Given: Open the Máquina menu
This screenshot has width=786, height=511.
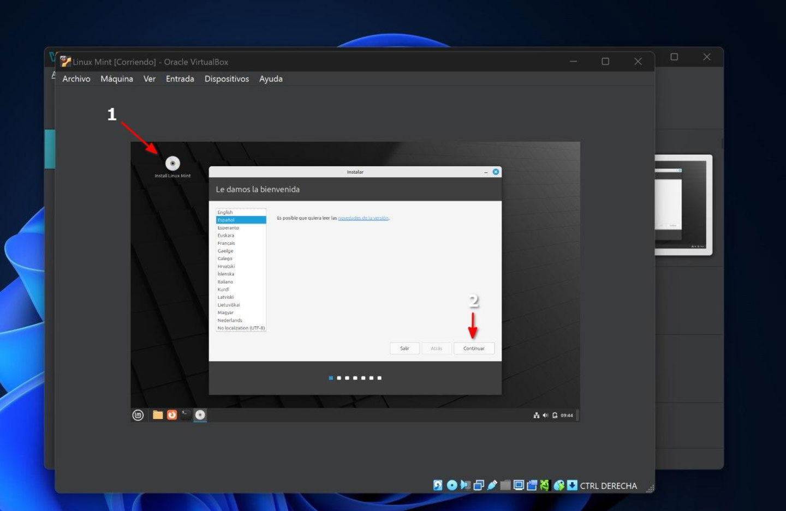Looking at the screenshot, I should tap(117, 79).
